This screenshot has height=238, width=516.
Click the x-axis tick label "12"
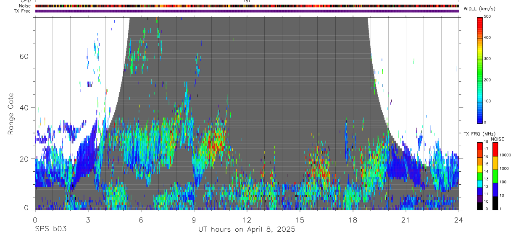[x=247, y=220]
